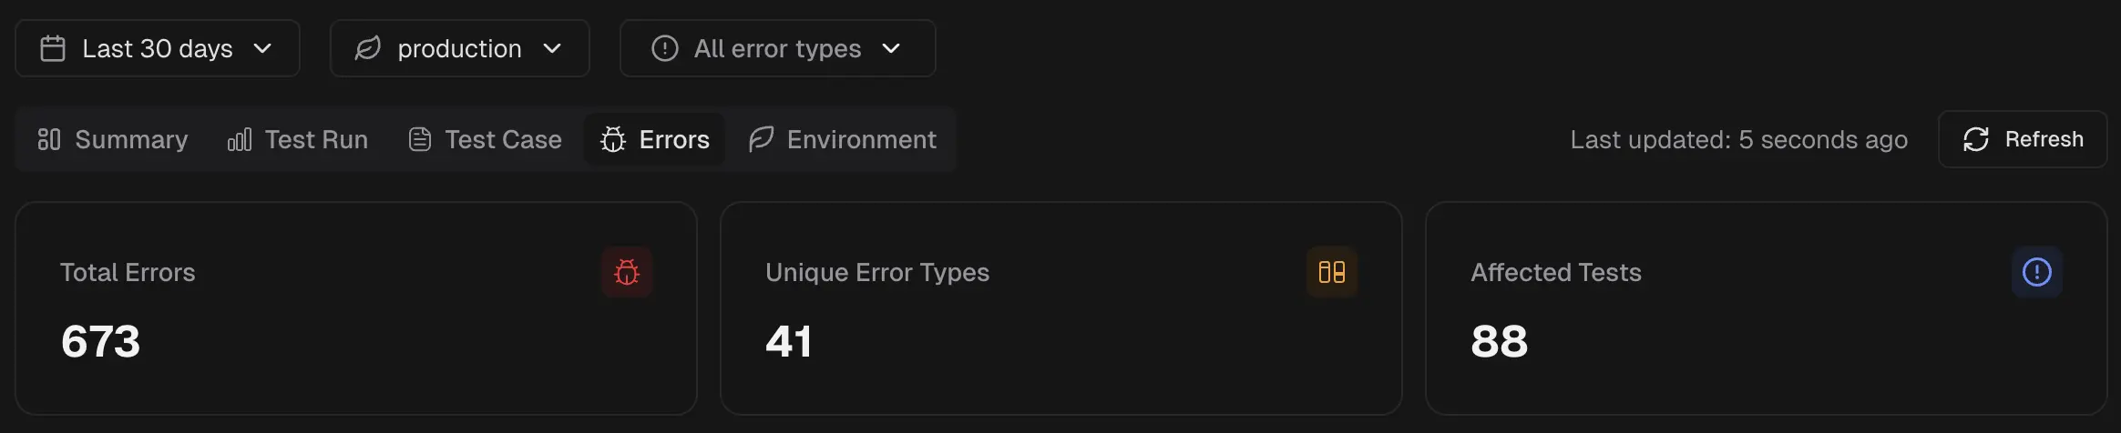Click the bug icon on Errors tab
This screenshot has height=433, width=2121.
coord(613,139)
